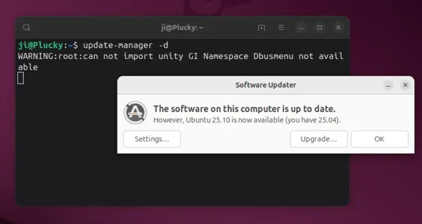Image resolution: width=422 pixels, height=224 pixels.
Task: Click the Software Updater title bar
Action: point(266,86)
